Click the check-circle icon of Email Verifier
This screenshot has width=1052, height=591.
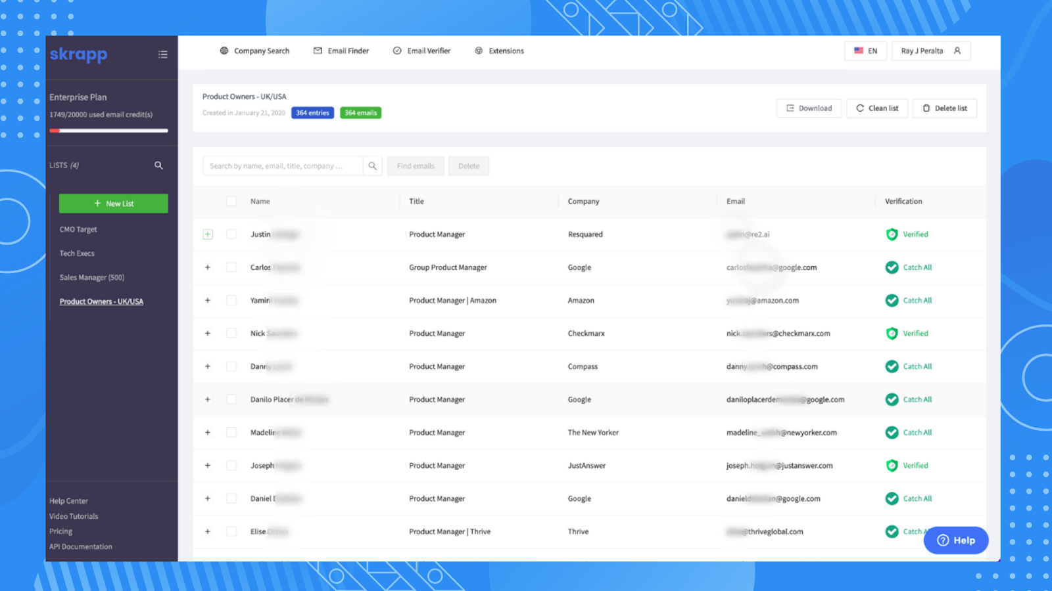(397, 51)
